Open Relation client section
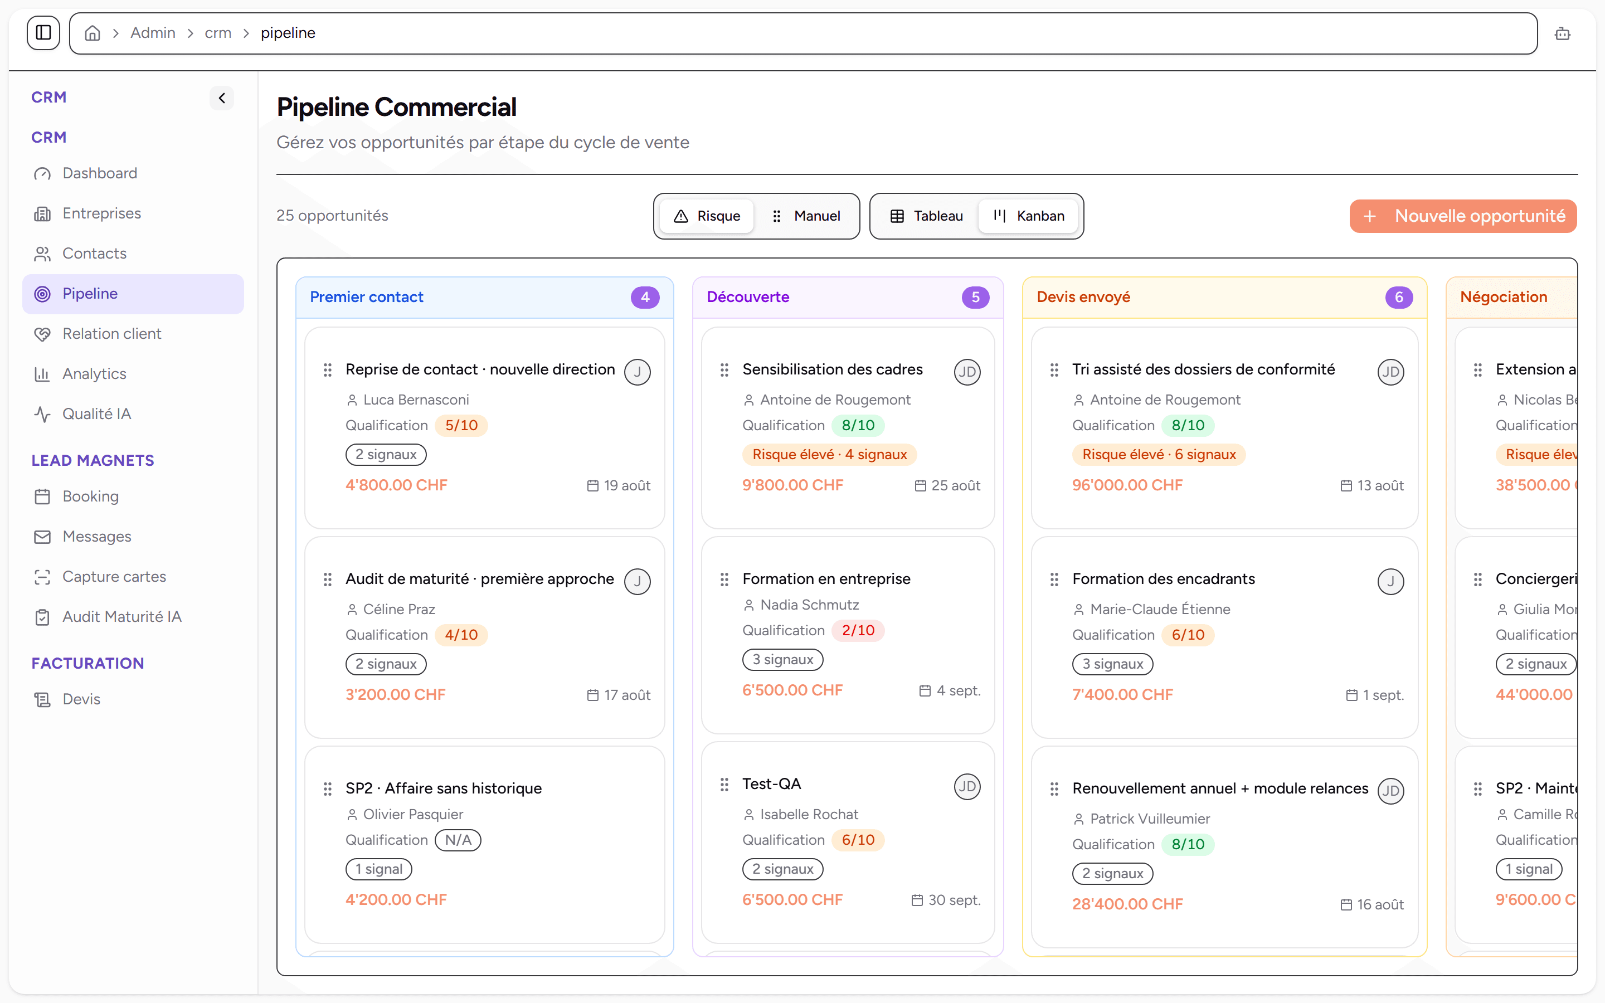This screenshot has height=1003, width=1605. tap(133, 334)
